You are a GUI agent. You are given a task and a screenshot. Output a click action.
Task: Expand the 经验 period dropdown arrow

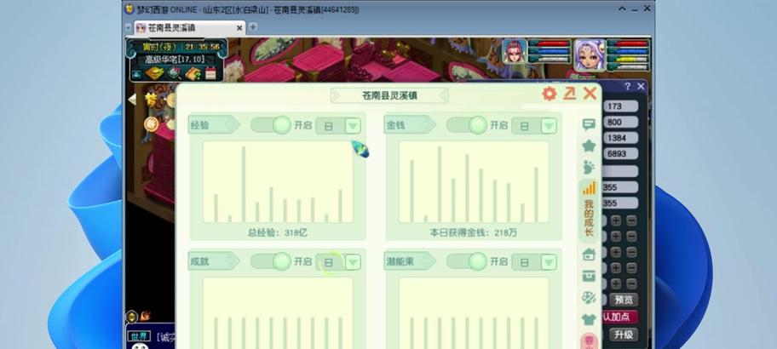coord(353,126)
